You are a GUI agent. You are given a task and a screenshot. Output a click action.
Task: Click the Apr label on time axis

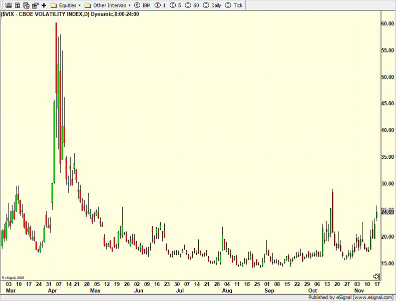tap(52, 290)
